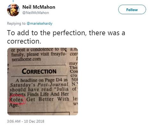Click the 'Replying to' label text
The width and height of the screenshot is (151, 126).
point(16,23)
